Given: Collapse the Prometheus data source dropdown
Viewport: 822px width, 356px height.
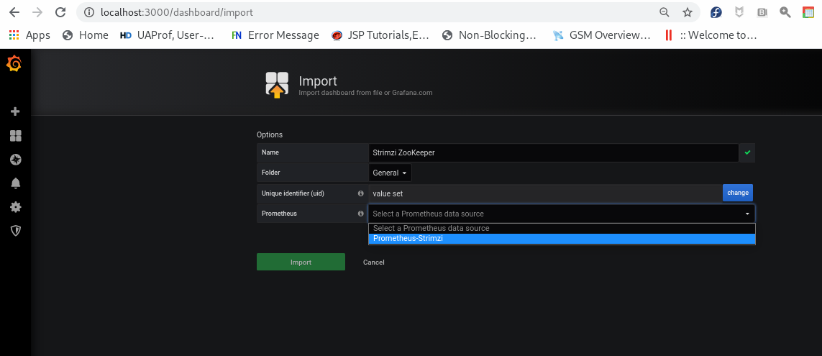Looking at the screenshot, I should (x=747, y=214).
